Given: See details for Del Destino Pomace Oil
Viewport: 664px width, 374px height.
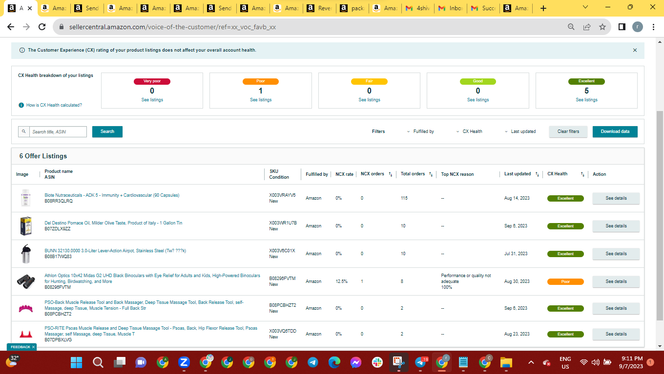Looking at the screenshot, I should [x=616, y=226].
